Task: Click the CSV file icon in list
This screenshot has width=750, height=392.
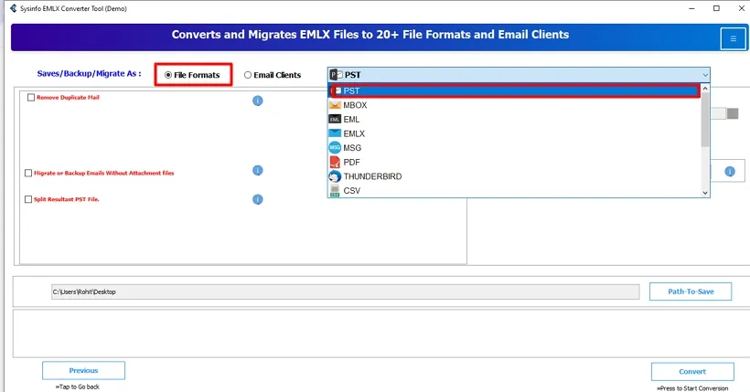Action: pos(335,191)
